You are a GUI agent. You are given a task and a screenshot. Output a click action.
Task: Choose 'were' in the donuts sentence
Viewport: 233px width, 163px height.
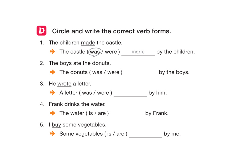click(x=113, y=72)
